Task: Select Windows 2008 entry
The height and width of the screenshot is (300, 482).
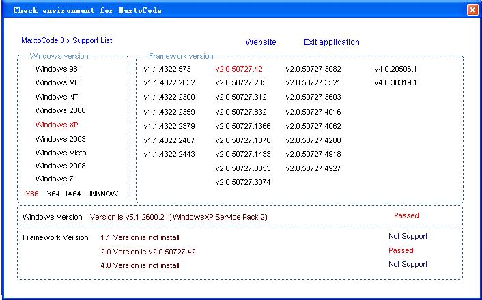Action: click(x=61, y=166)
